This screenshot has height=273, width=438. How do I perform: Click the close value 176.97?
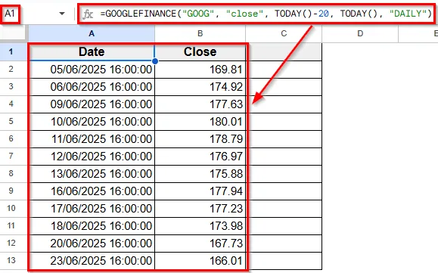click(x=200, y=156)
